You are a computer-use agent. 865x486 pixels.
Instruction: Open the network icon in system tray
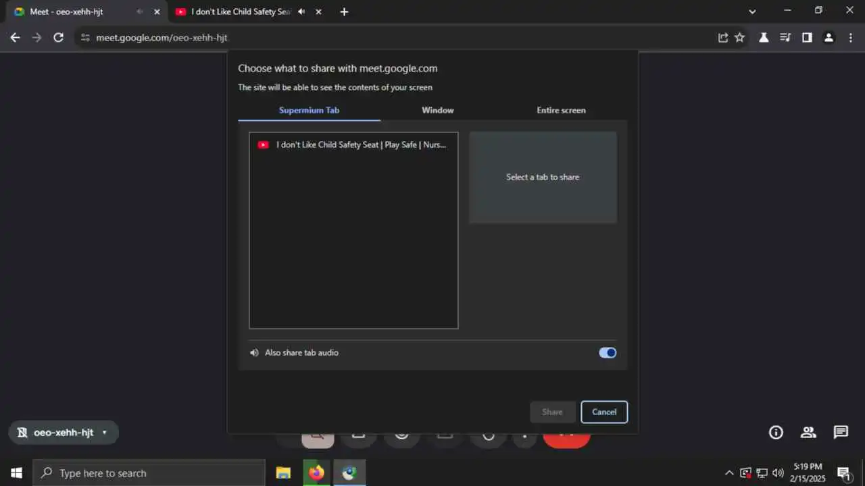coord(762,473)
